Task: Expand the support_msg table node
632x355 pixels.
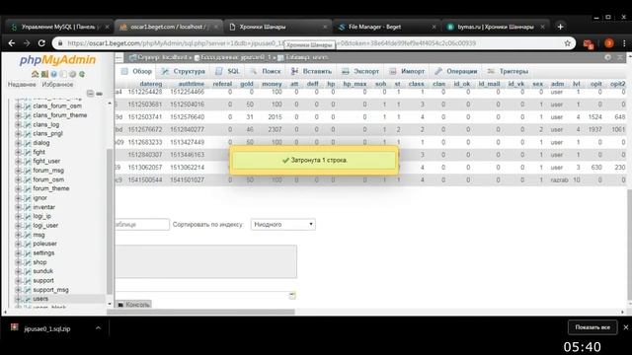Action: click(x=18, y=290)
